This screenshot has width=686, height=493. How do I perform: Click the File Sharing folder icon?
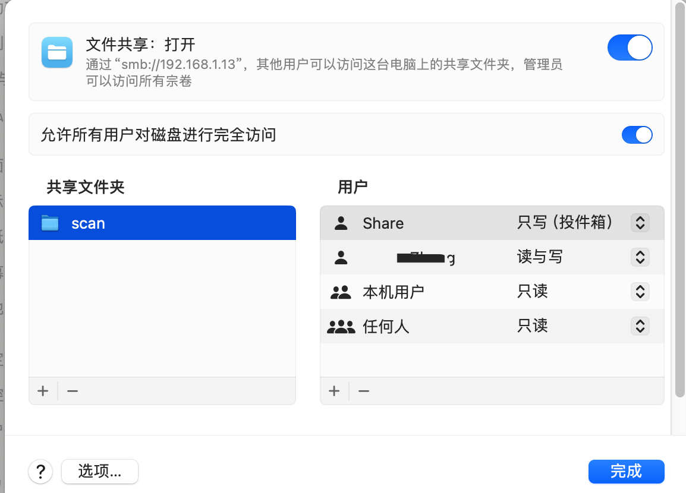[x=57, y=52]
